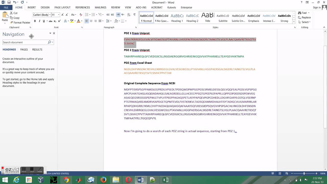Zoom in with the plus button
327x184 pixels.
point(316,174)
